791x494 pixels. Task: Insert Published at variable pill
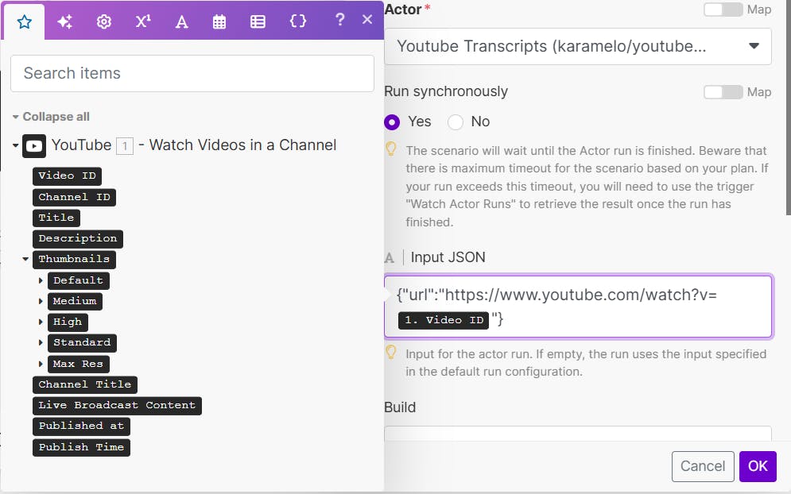(x=81, y=426)
